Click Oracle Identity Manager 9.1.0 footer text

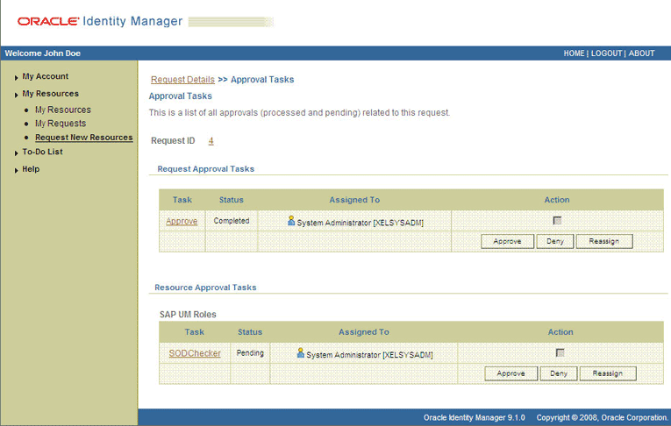[x=475, y=417]
